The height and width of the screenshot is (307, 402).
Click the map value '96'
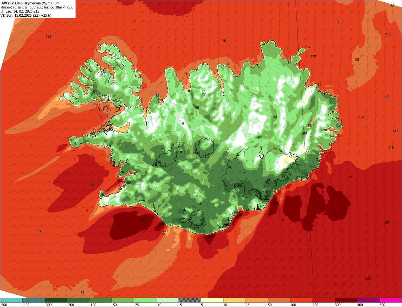tap(82, 293)
